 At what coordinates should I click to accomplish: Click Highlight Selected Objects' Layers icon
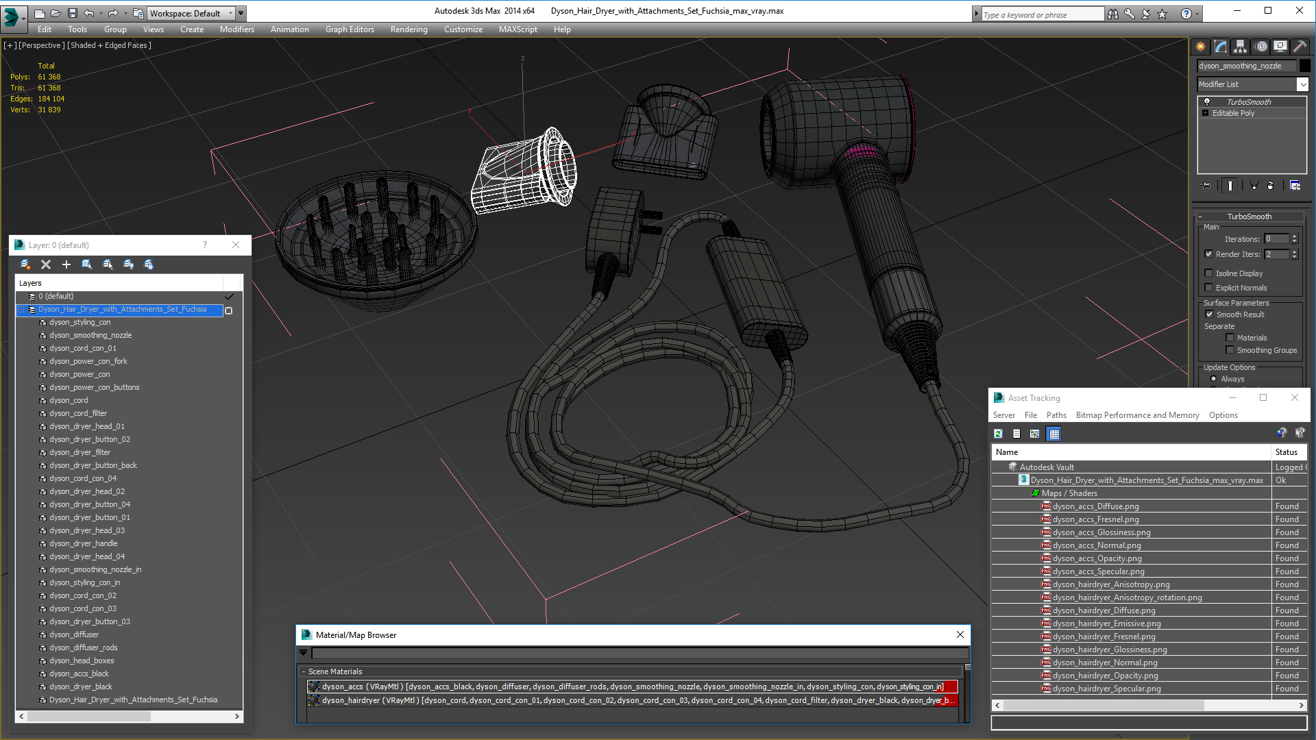[108, 264]
